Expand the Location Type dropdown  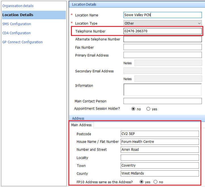[162, 23]
